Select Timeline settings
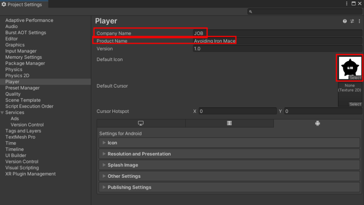Image resolution: width=364 pixels, height=205 pixels. point(14,149)
